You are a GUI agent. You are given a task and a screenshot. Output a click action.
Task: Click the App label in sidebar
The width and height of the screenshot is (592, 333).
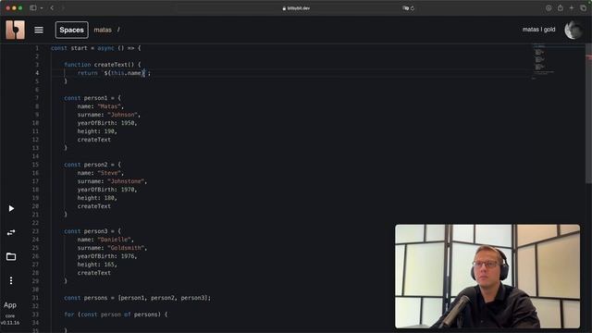pos(10,305)
